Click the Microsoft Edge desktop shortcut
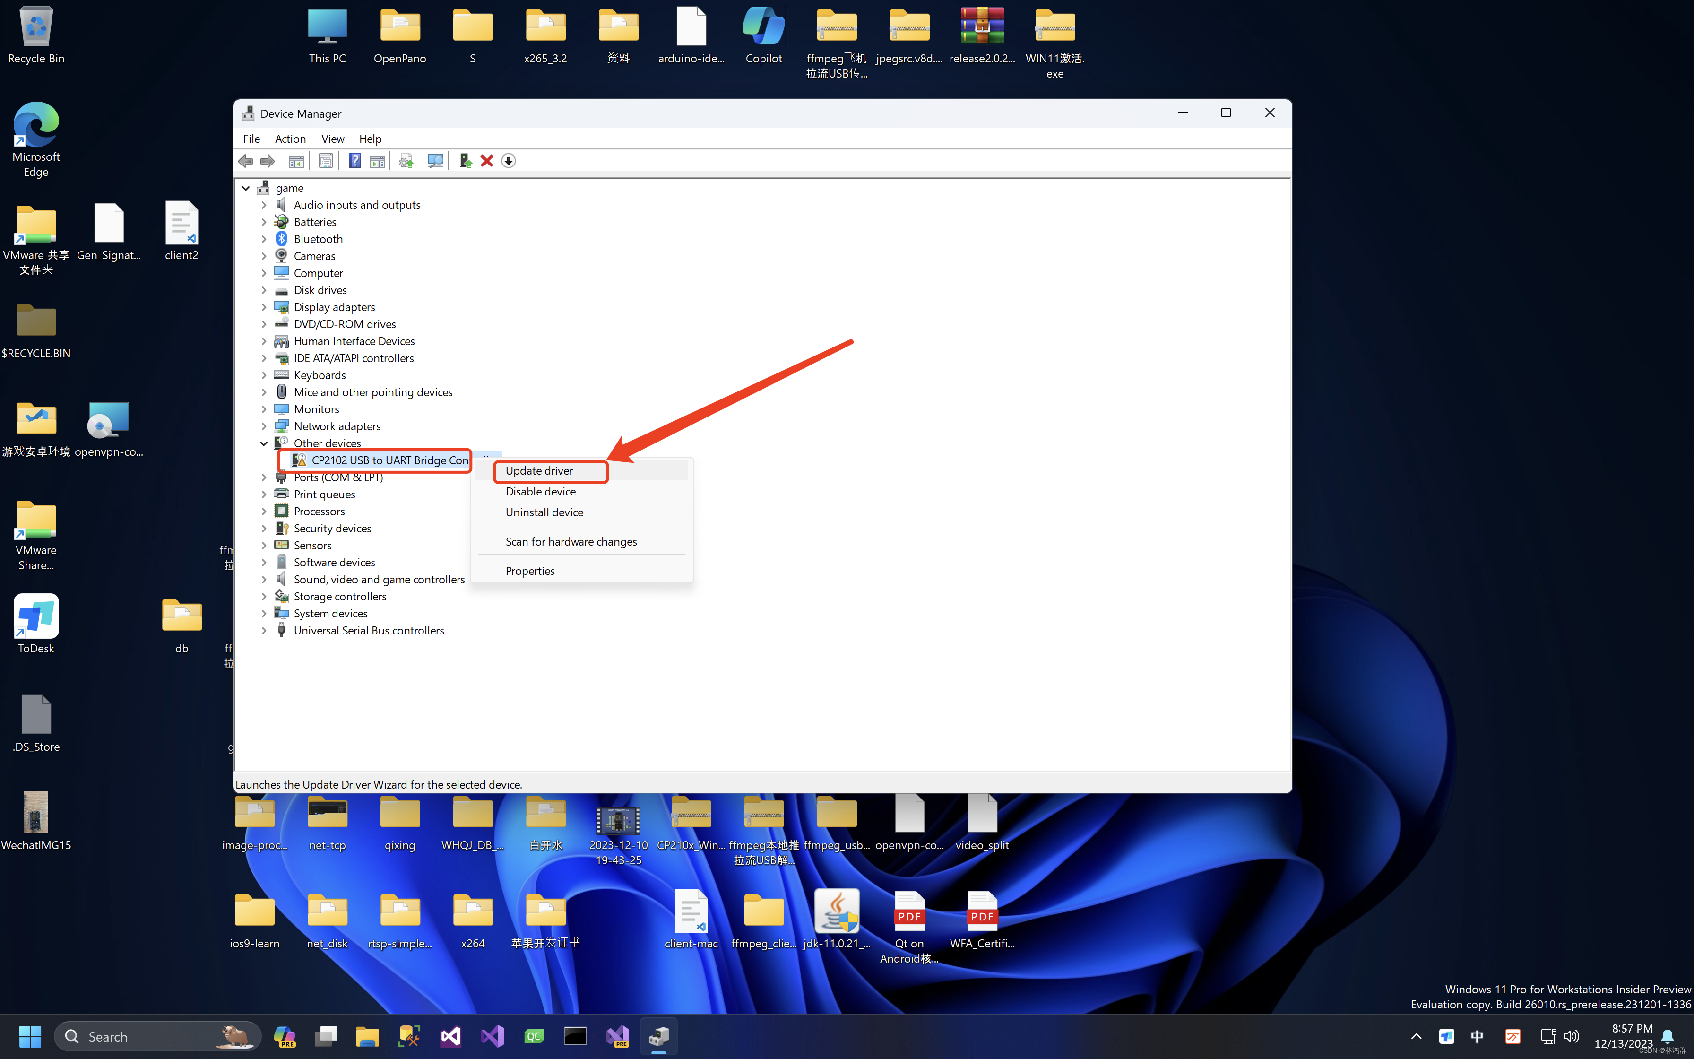The image size is (1694, 1059). [x=36, y=139]
